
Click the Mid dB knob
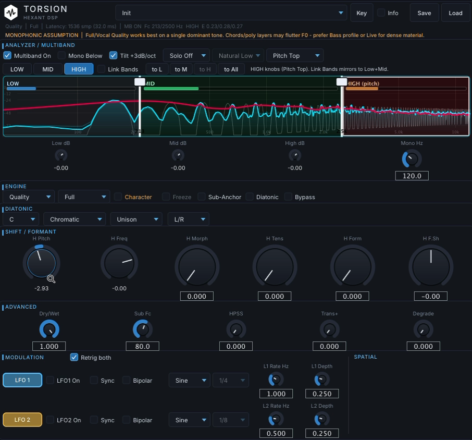coord(178,156)
